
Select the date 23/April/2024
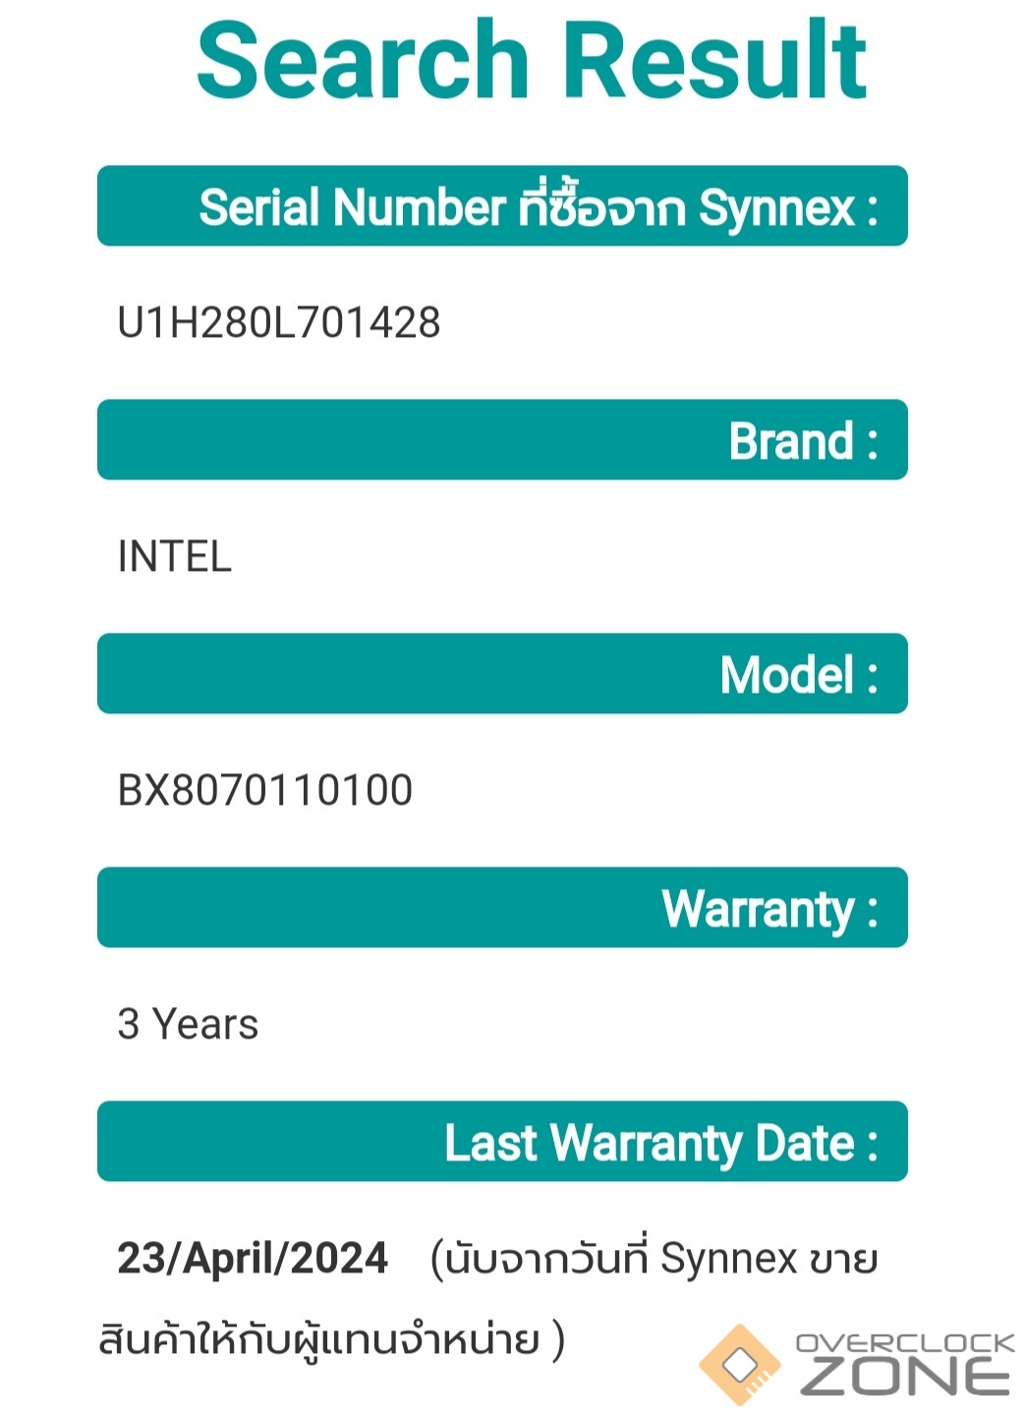click(x=253, y=1259)
